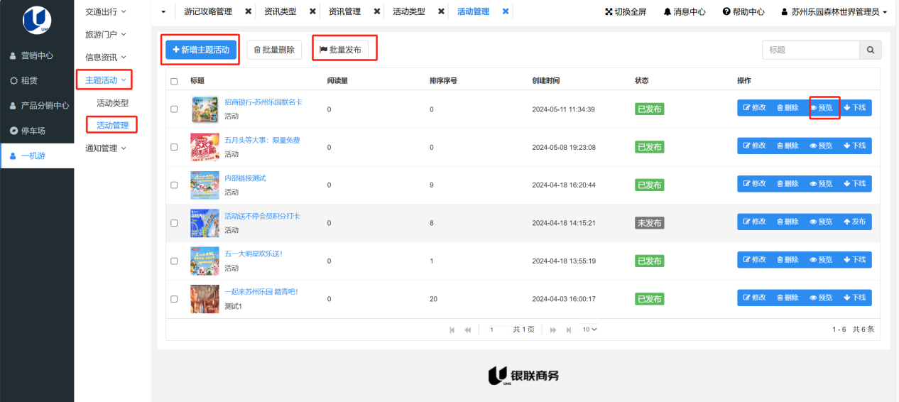Click 下线 for 招商银行-苏州乐园联名卡
899x402 pixels.
855,108
